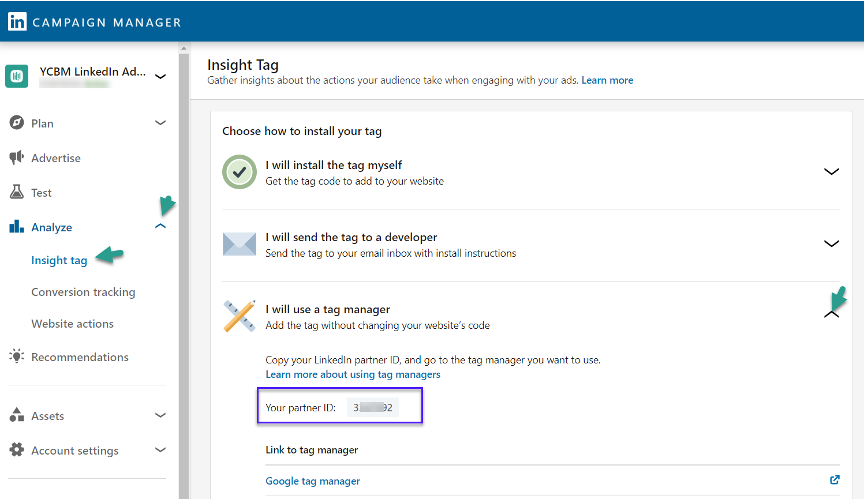Collapse the Analyze section chevron
Screen dimensions: 864x499
[160, 226]
